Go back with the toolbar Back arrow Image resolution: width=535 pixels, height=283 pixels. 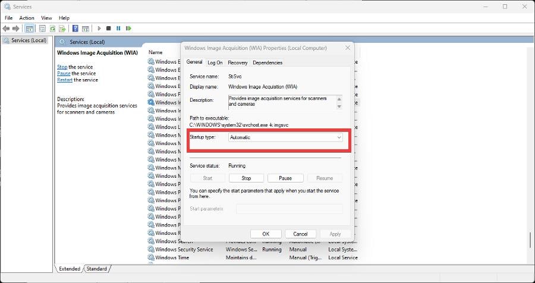pyautogui.click(x=6, y=29)
